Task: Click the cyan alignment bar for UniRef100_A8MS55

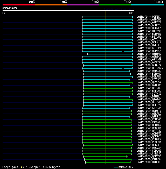Action: pos(110,54)
